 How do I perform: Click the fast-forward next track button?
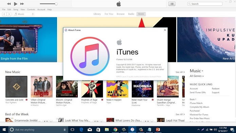click(22, 4)
